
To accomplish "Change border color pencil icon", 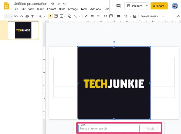I will click(86, 16).
